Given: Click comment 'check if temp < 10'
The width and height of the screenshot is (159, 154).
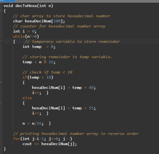Looking at the screenshot, I should tap(47, 72).
